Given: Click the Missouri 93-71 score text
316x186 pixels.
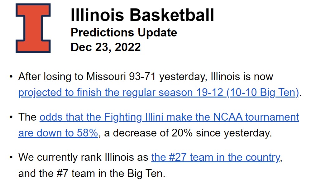Looking at the screenshot, I should click(x=121, y=77).
